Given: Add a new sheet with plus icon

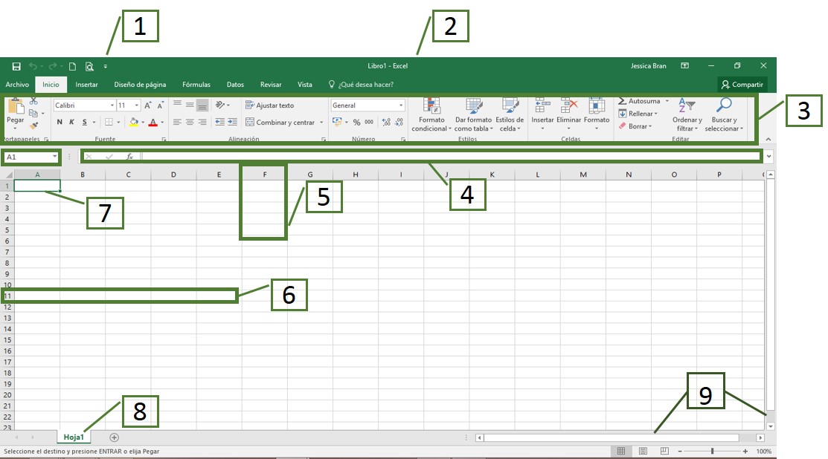Looking at the screenshot, I should coord(114,437).
